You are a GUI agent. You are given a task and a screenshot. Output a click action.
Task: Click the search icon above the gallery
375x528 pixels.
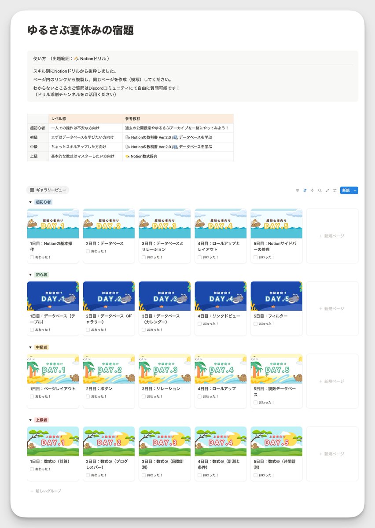[x=320, y=190]
